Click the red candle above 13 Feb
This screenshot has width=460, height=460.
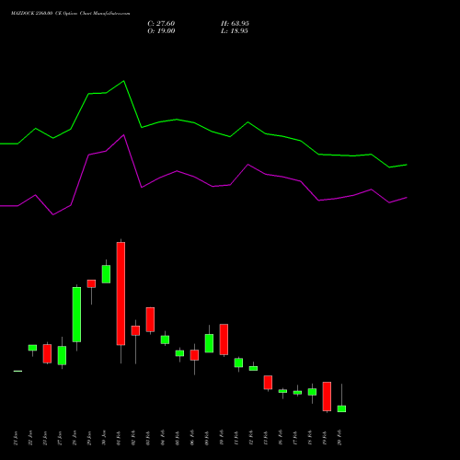coord(268,383)
